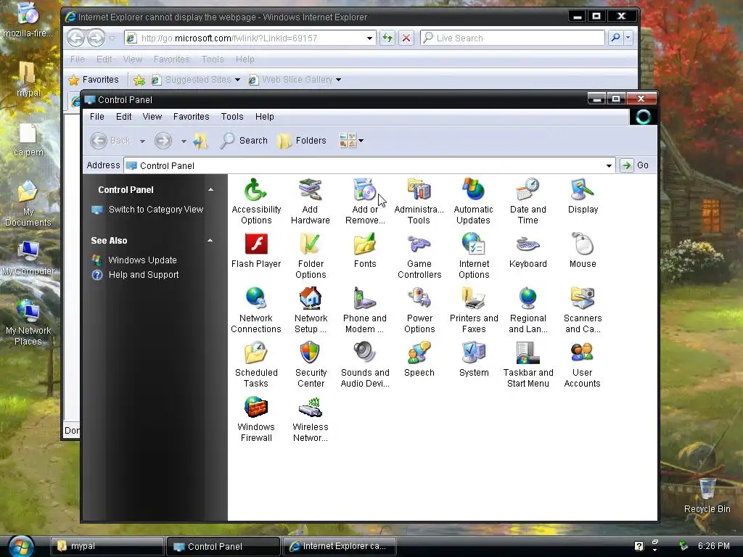Open Wireless Network Setup icon
743x557 pixels.
coord(311,418)
